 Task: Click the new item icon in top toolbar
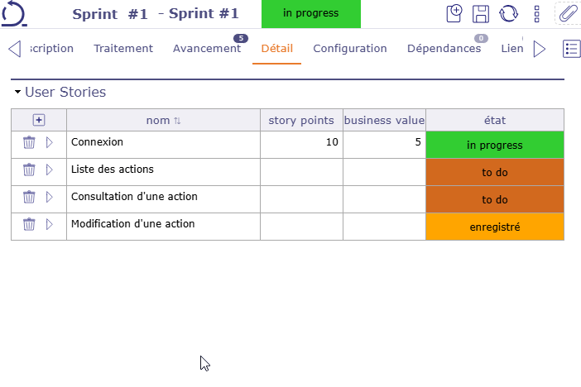tap(454, 13)
